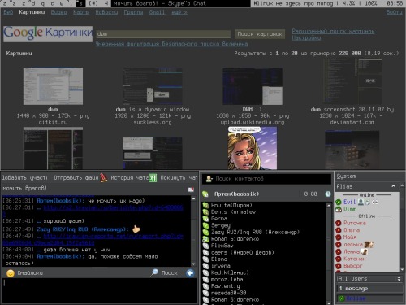Open the All Users dropdown
This screenshot has width=406, height=305.
tap(369, 279)
